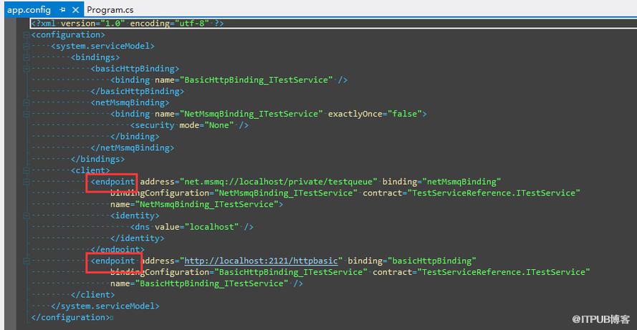The width and height of the screenshot is (637, 330).
Task: Click the closing </basicHttpBinding> tag
Action: click(x=138, y=92)
